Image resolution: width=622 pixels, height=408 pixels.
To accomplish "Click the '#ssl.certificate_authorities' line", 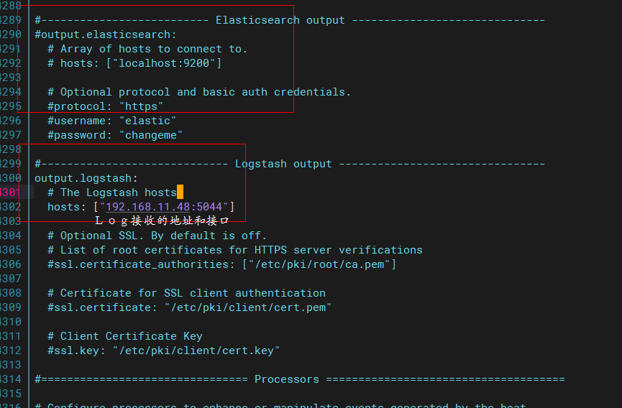I will tap(221, 264).
